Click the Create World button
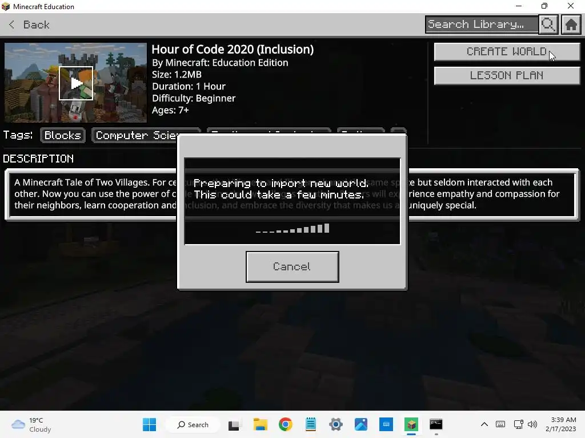 click(507, 51)
